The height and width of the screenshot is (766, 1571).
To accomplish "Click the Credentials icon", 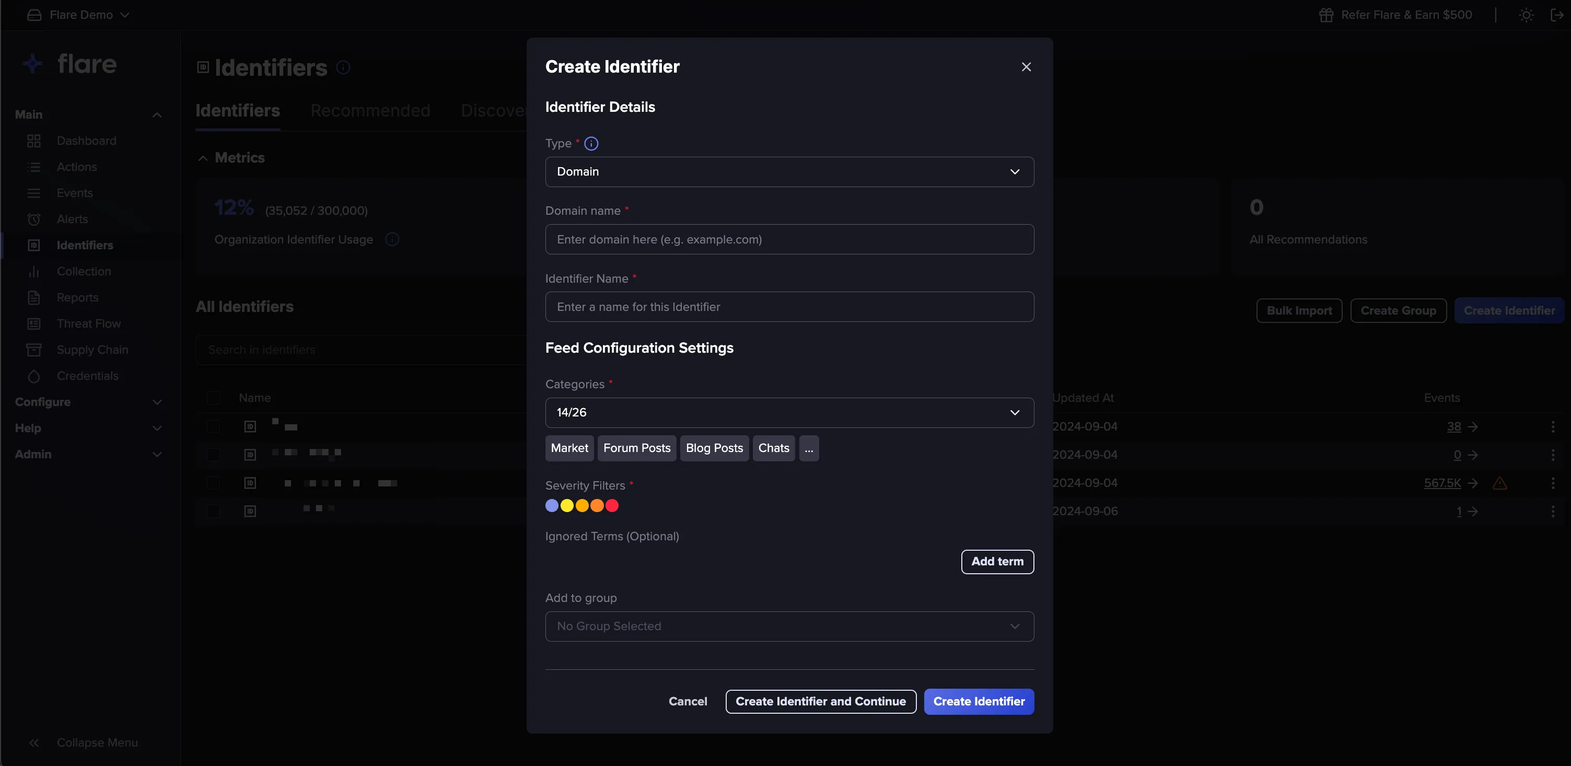I will point(33,376).
